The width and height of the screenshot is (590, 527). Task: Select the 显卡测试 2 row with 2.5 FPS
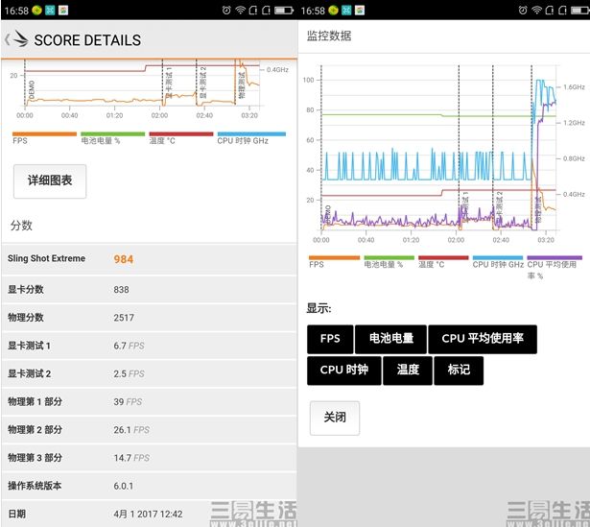pos(149,373)
